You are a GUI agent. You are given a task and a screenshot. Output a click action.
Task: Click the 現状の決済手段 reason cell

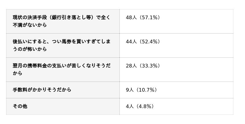(x=63, y=21)
